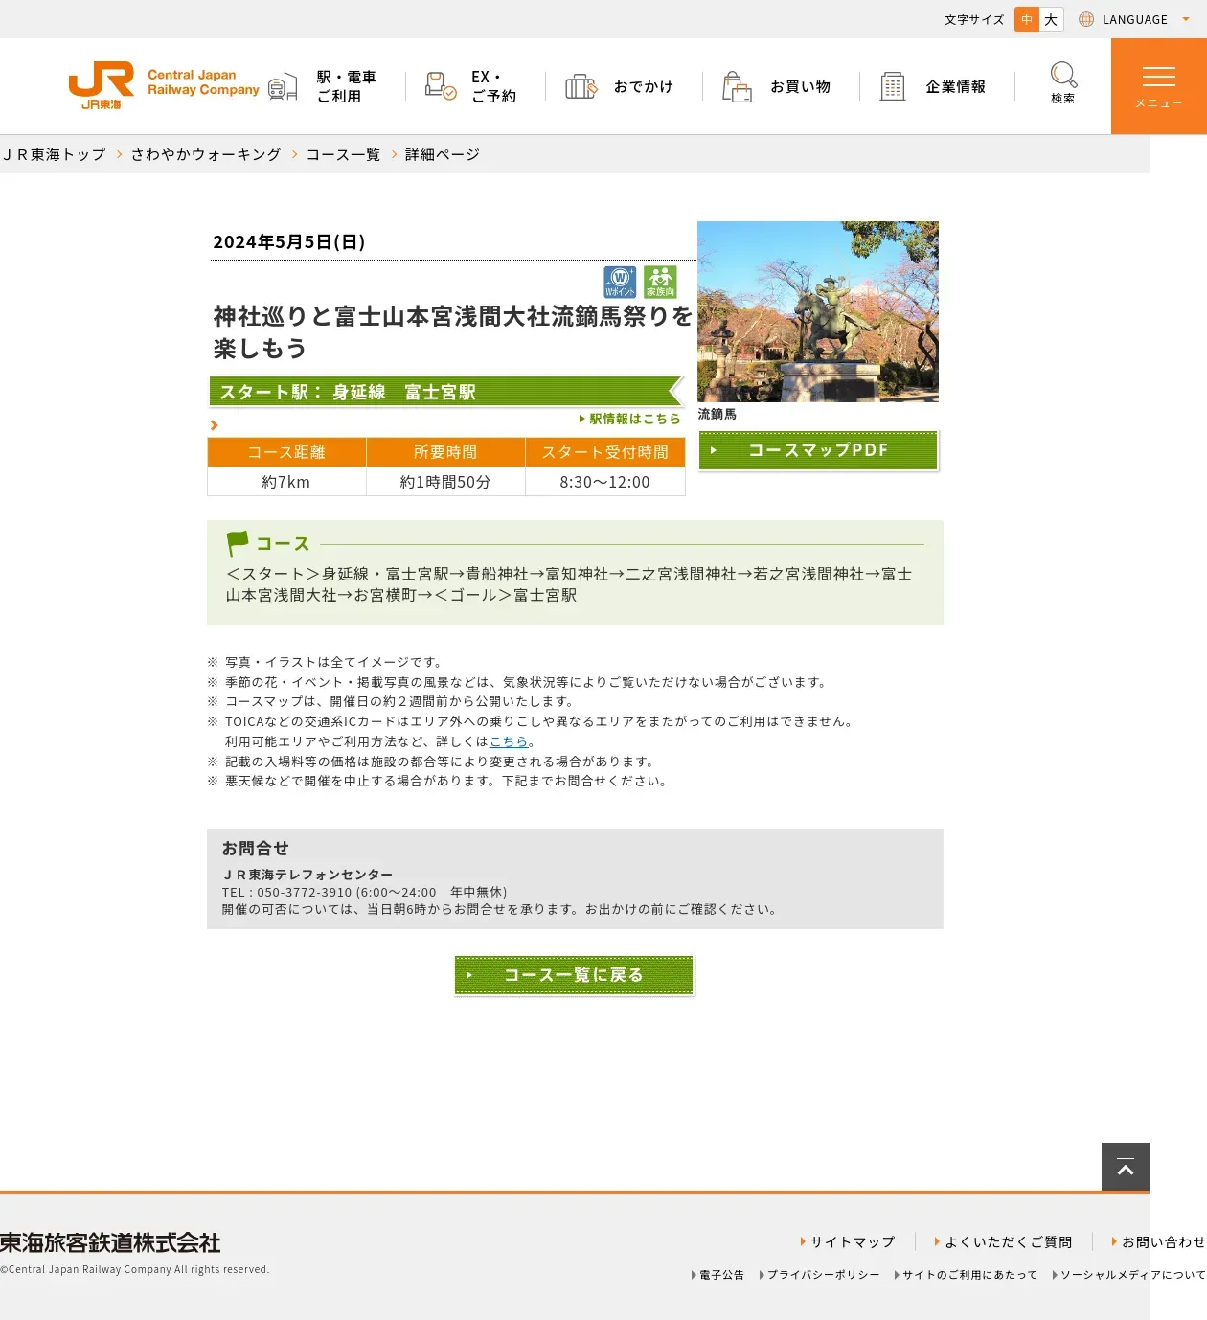The height and width of the screenshot is (1320, 1207).
Task: Click the small orange arrow below start station
Action: [x=215, y=425]
